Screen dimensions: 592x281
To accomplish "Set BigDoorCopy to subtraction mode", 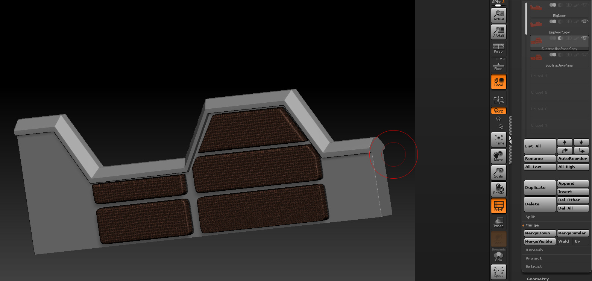I will [x=560, y=21].
